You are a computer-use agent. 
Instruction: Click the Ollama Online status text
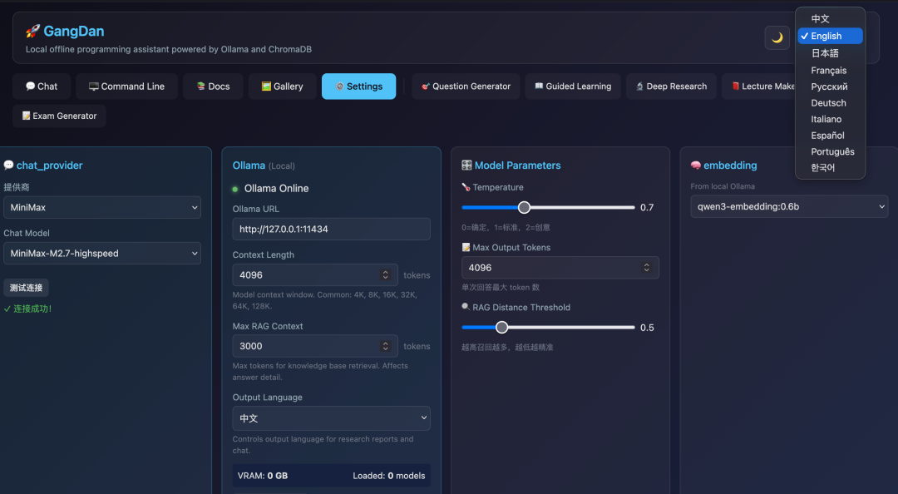coord(277,189)
